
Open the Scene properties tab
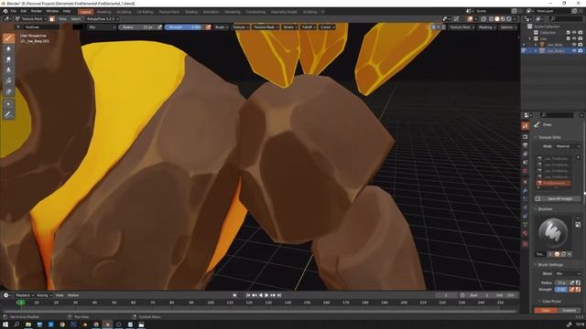point(525,163)
